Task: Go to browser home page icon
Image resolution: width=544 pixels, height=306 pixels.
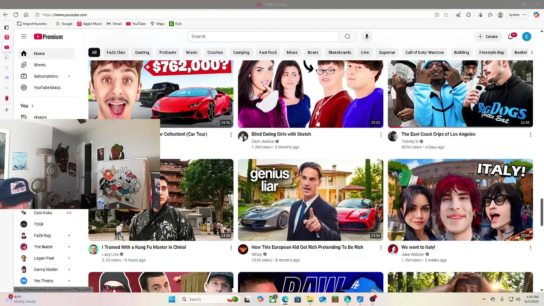Action: 26,14
